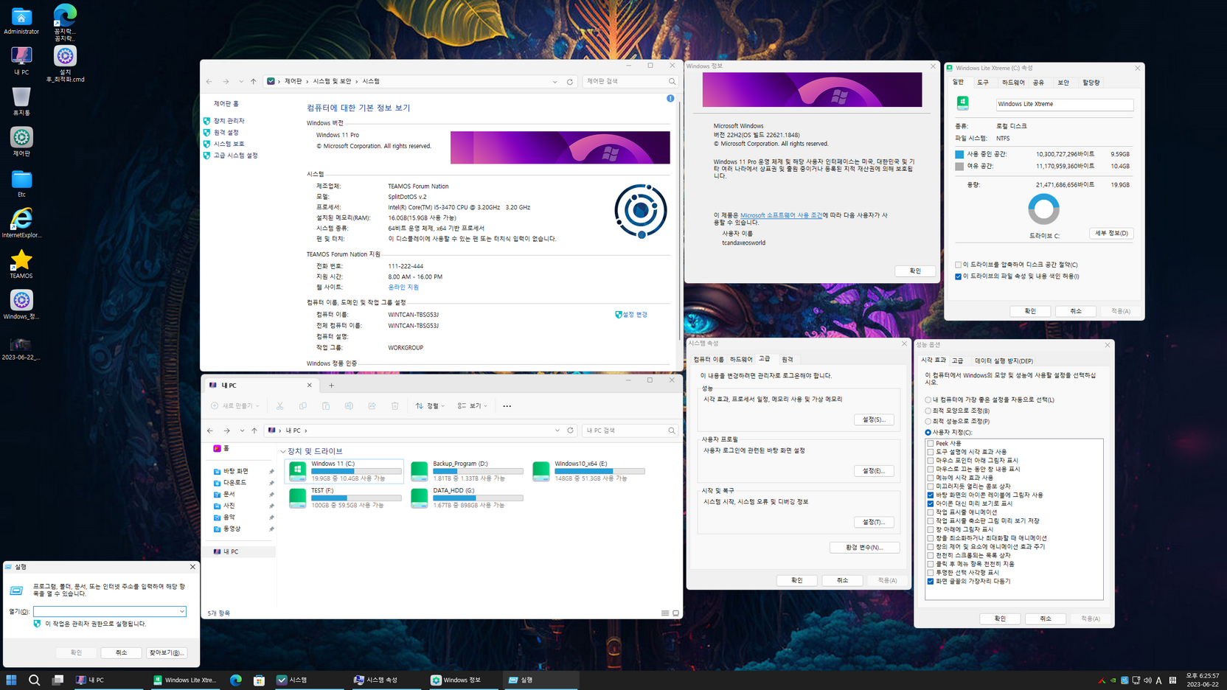Click 찾아보기(B)... in Run dialog
This screenshot has width=1227, height=690.
[167, 653]
